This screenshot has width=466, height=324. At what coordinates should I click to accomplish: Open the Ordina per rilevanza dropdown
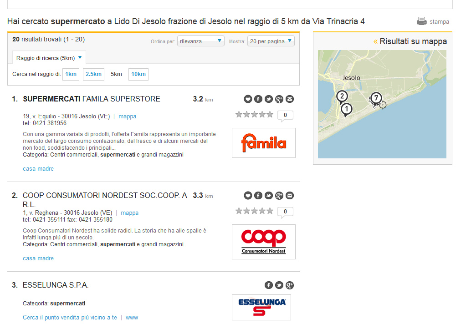(200, 41)
